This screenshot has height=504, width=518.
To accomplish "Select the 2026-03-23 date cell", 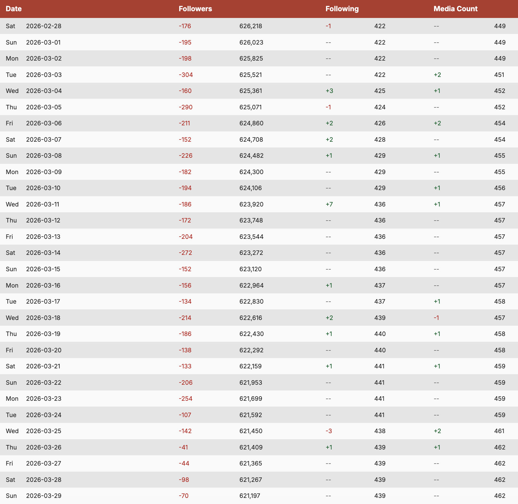I will click(x=44, y=399).
